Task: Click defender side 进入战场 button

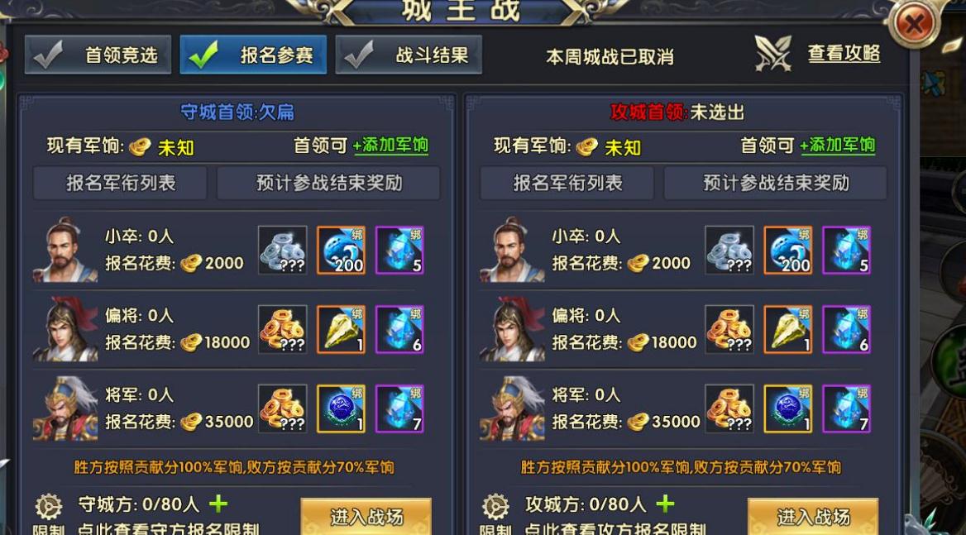Action: pyautogui.click(x=366, y=517)
